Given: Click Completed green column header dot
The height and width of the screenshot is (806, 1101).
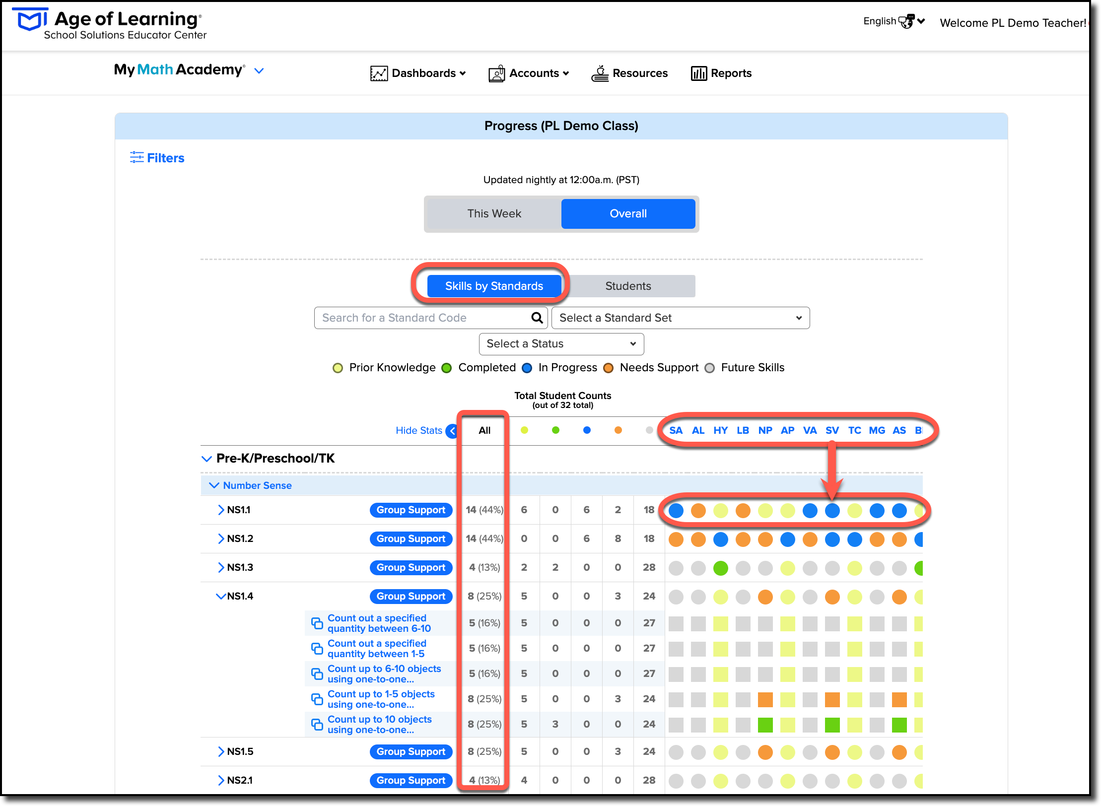Looking at the screenshot, I should 555,430.
